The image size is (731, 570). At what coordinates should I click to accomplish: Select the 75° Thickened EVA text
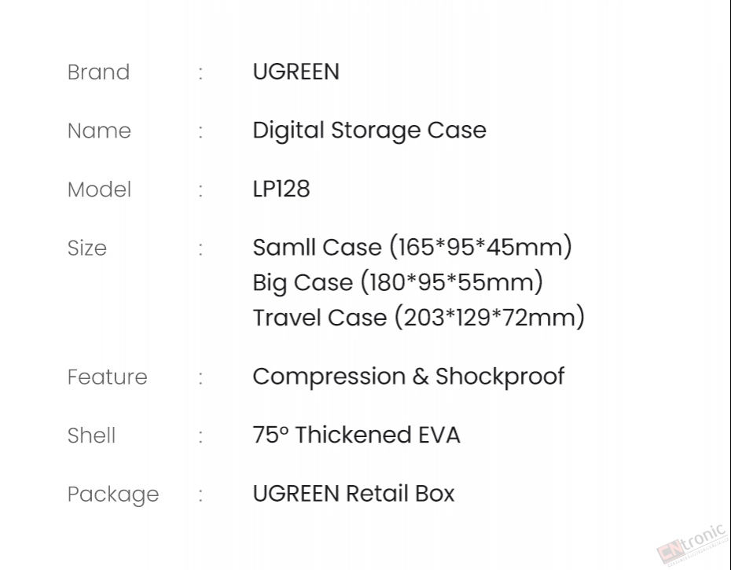point(357,435)
